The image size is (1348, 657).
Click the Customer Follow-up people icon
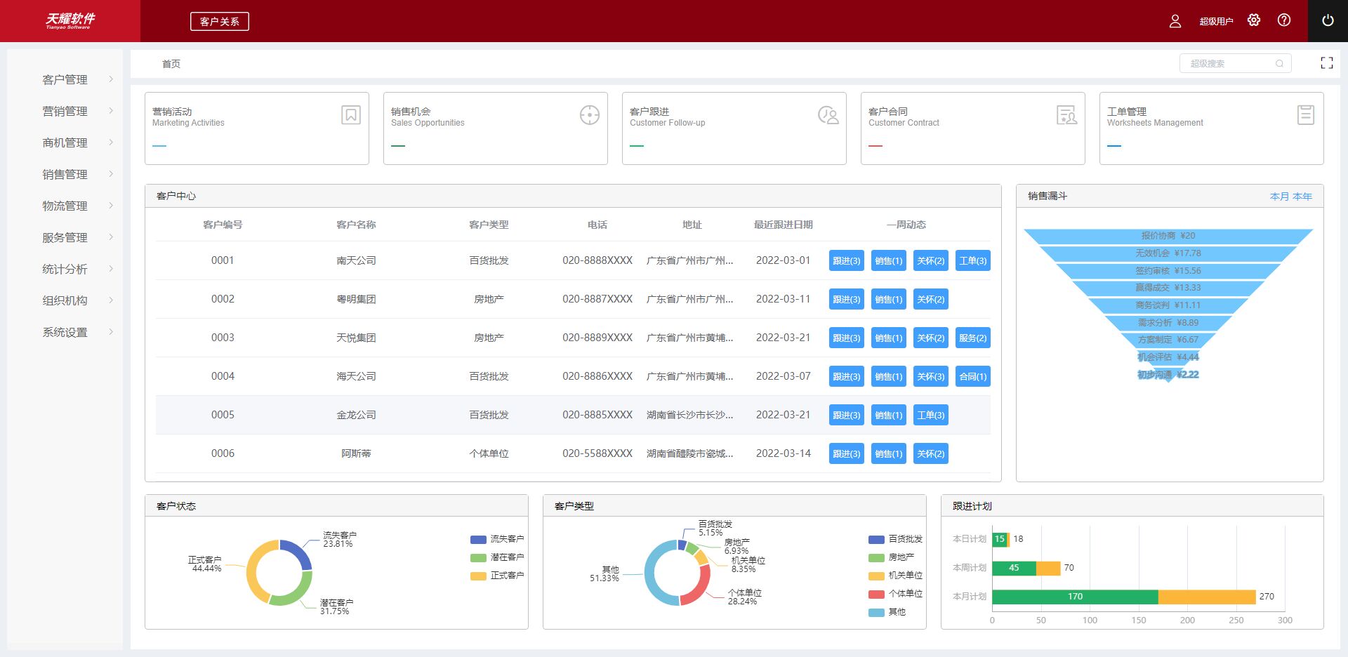click(x=828, y=114)
